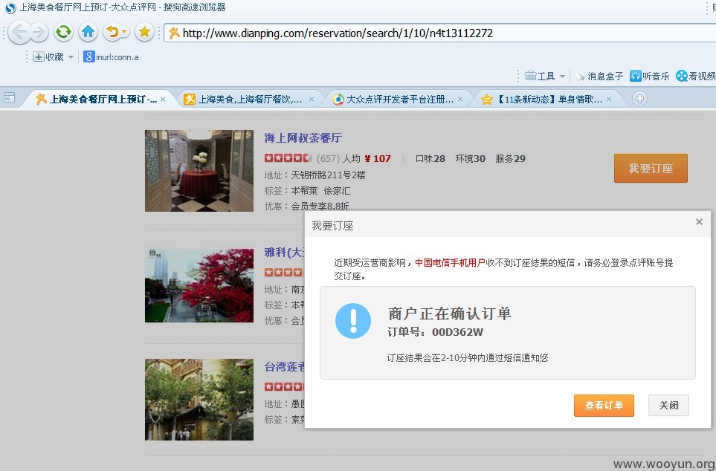Click the blue exclamation notice icon
Viewport: 716px width, 471px height.
tap(353, 320)
